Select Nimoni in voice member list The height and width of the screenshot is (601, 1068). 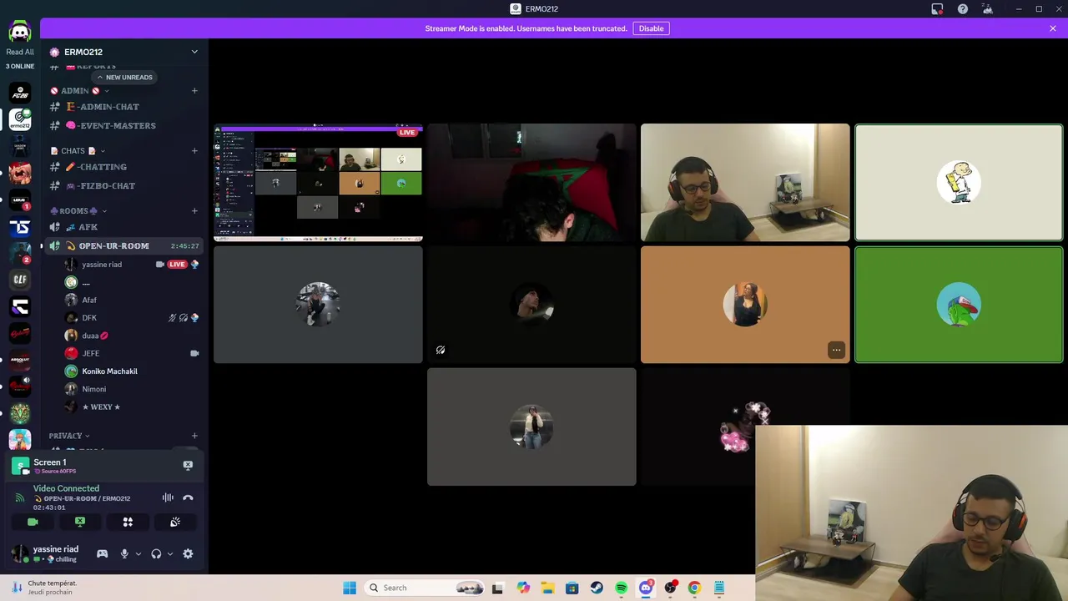click(132, 389)
